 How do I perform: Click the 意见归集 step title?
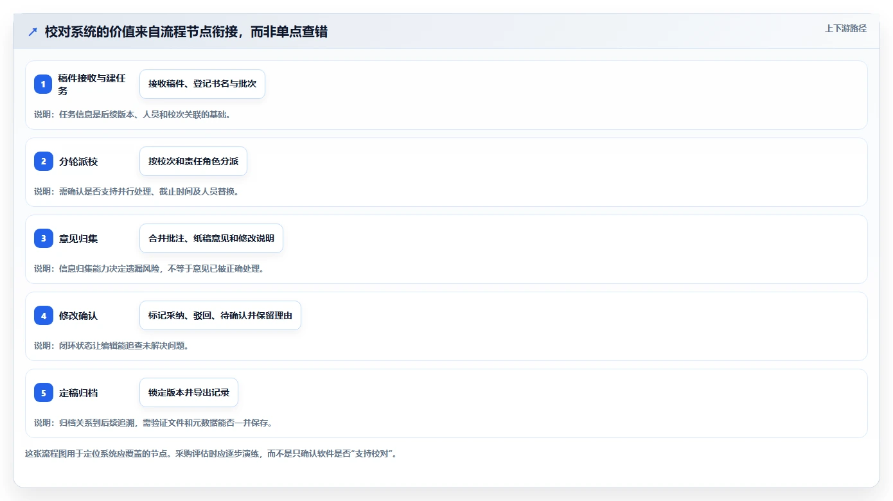[78, 239]
